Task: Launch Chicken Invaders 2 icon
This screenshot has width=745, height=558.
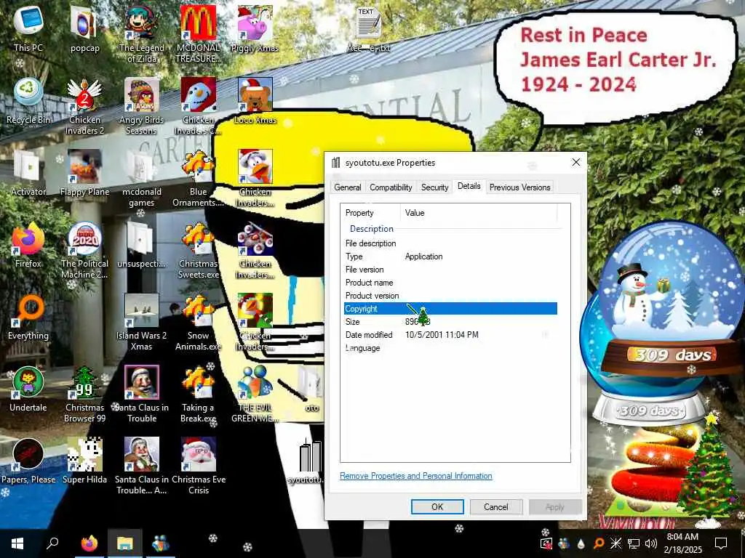Action: [84, 106]
